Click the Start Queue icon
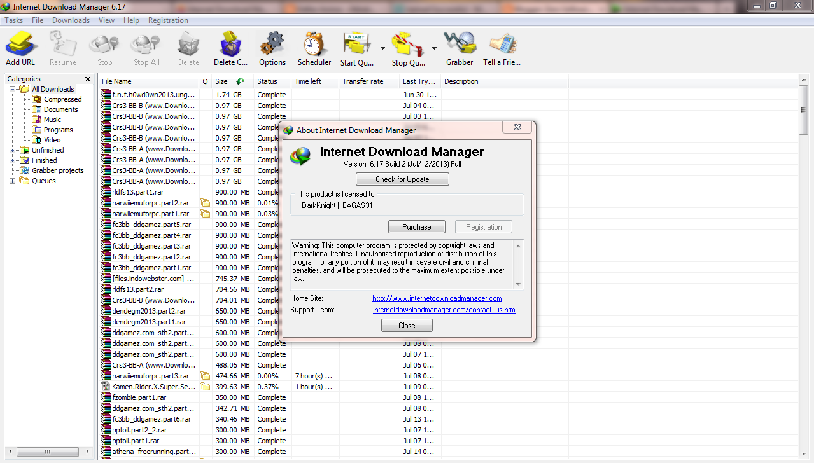The image size is (814, 463). 356,45
